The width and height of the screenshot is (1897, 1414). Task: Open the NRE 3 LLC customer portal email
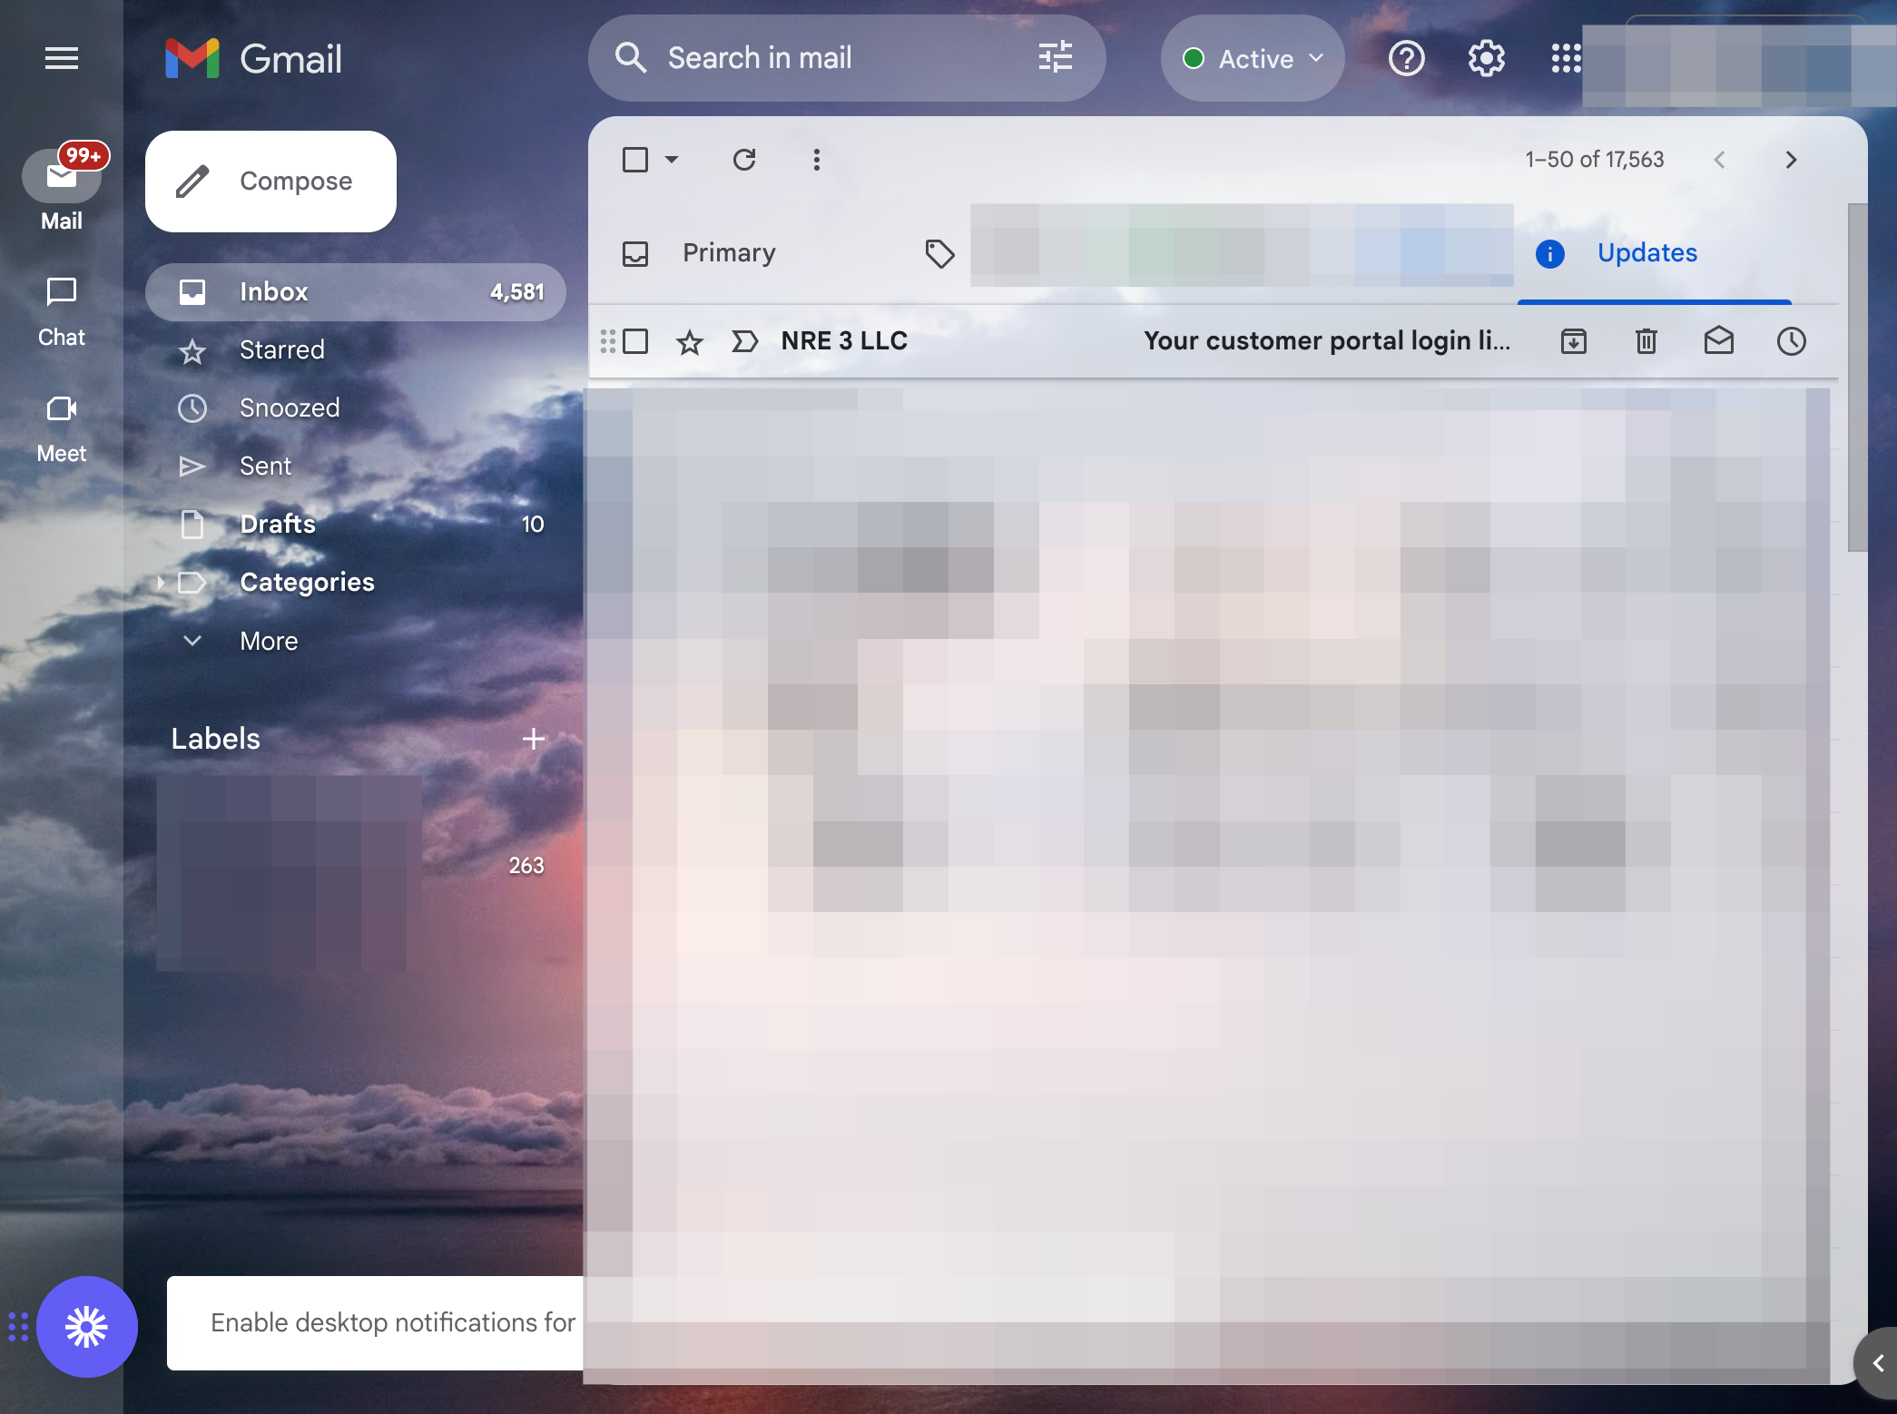point(1214,341)
